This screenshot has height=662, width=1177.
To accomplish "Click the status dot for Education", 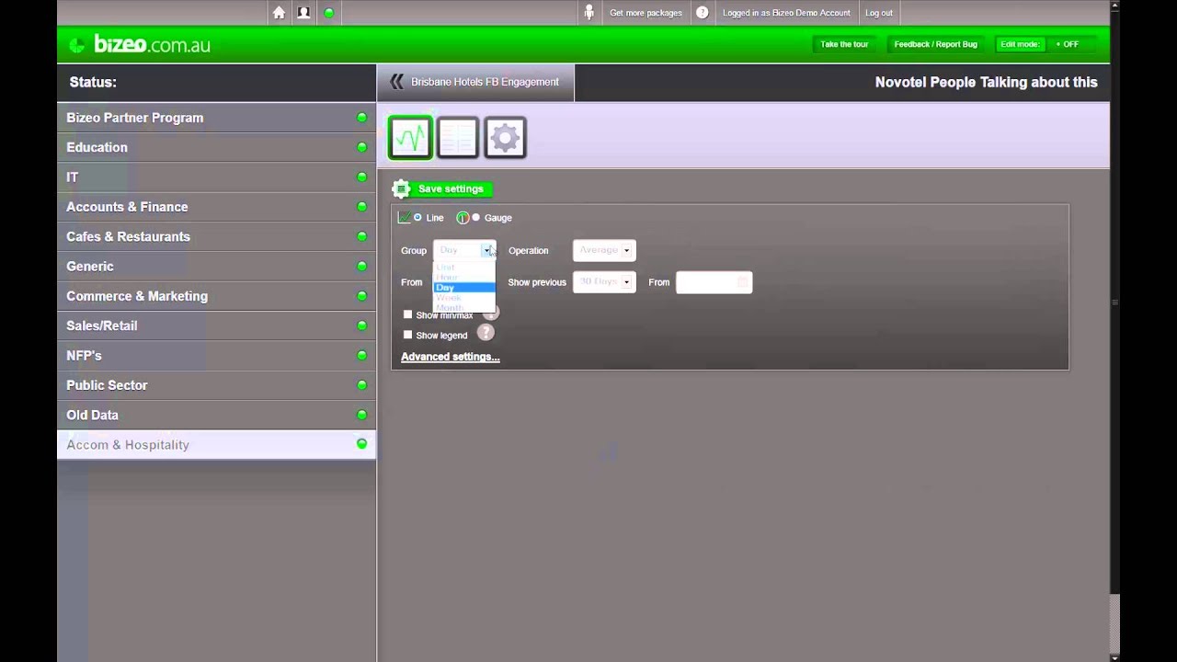I will 361,147.
